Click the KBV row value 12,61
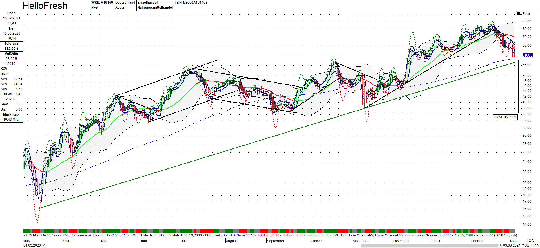 click(x=18, y=79)
